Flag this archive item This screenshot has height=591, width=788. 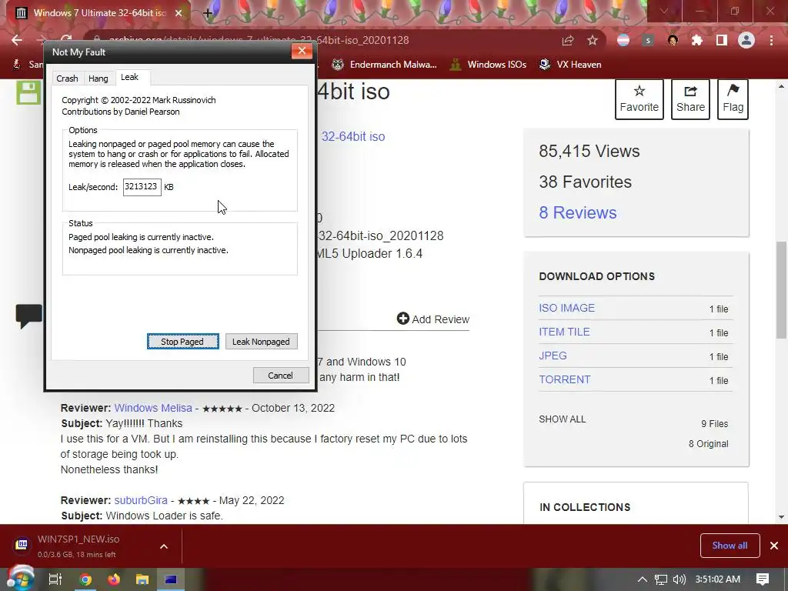click(x=733, y=99)
